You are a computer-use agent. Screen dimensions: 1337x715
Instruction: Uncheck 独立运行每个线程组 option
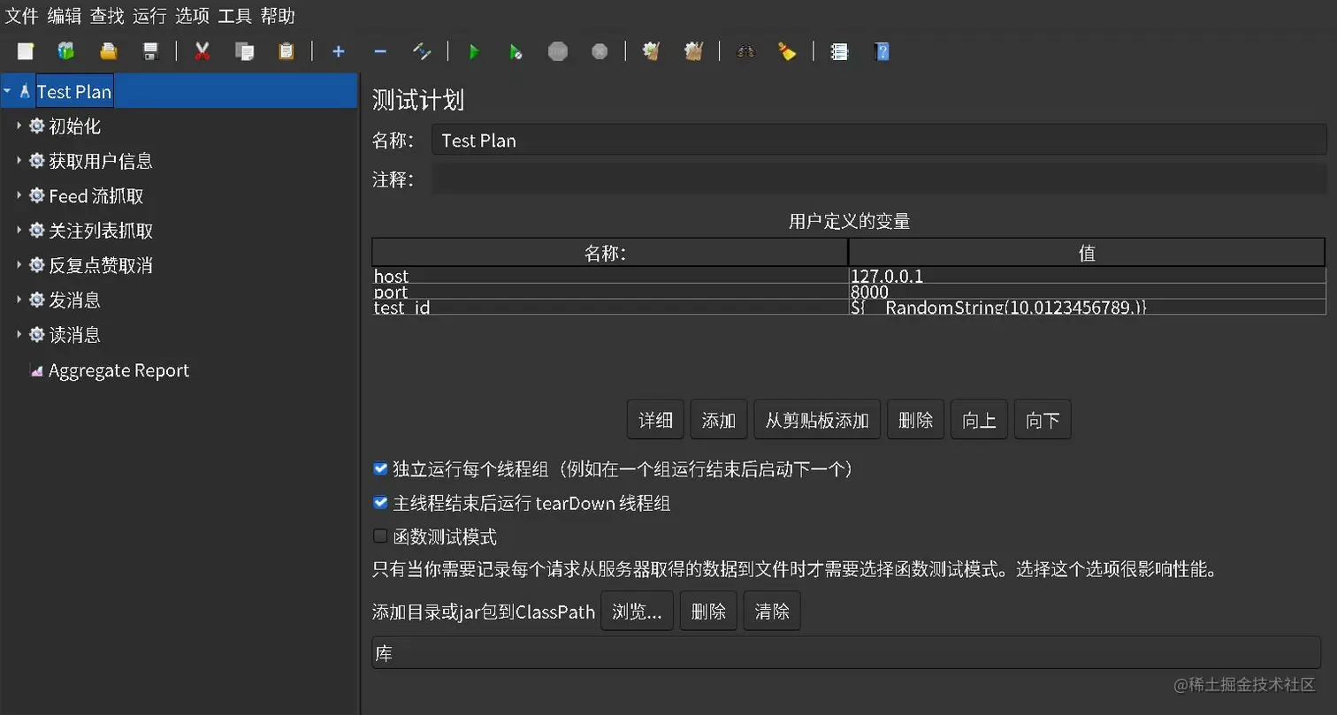pos(380,468)
